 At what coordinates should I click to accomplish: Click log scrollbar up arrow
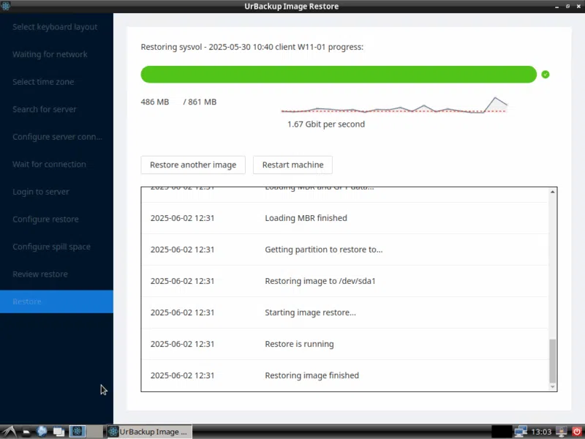pyautogui.click(x=553, y=192)
